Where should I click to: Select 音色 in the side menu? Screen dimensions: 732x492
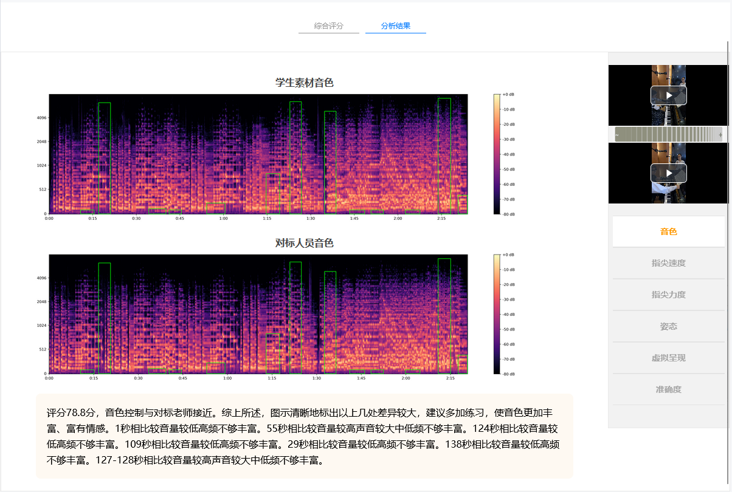(x=668, y=231)
